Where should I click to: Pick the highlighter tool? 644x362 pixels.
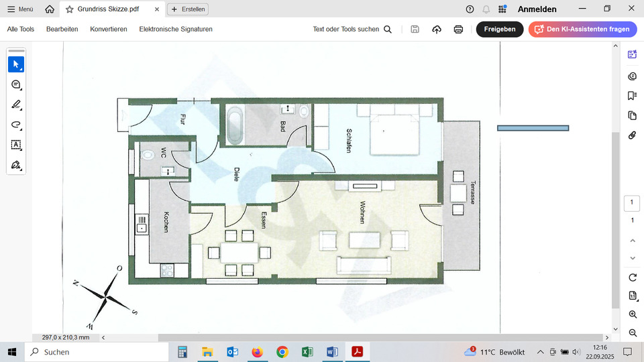pyautogui.click(x=16, y=105)
